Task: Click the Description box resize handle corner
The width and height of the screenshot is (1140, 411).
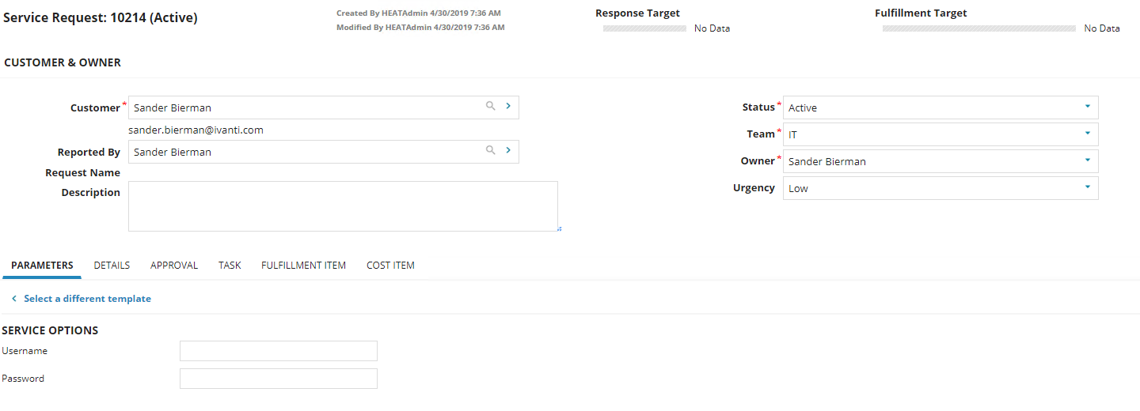Action: (x=559, y=228)
